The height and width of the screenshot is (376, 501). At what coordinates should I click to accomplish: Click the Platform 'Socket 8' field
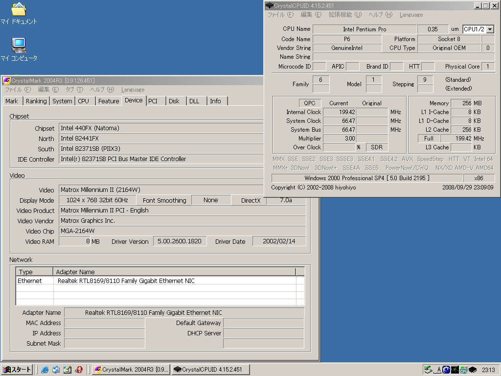pyautogui.click(x=449, y=39)
